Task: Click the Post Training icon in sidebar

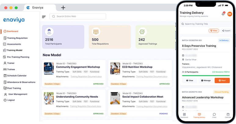Action: click(x=5, y=88)
